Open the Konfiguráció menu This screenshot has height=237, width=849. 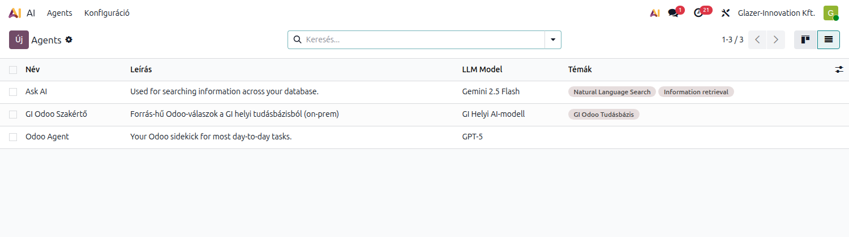click(107, 13)
